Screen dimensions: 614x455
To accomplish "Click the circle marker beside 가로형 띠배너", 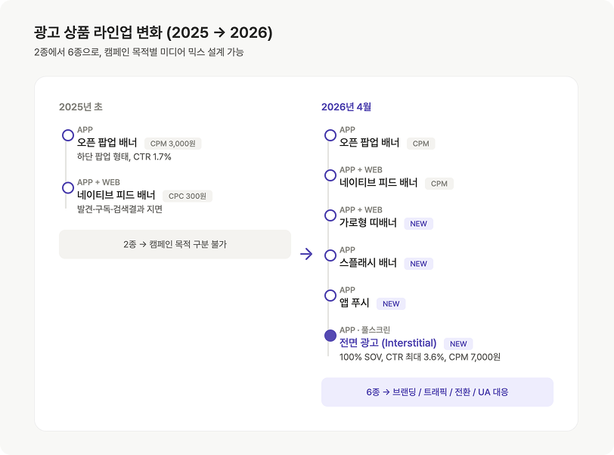I will point(330,215).
